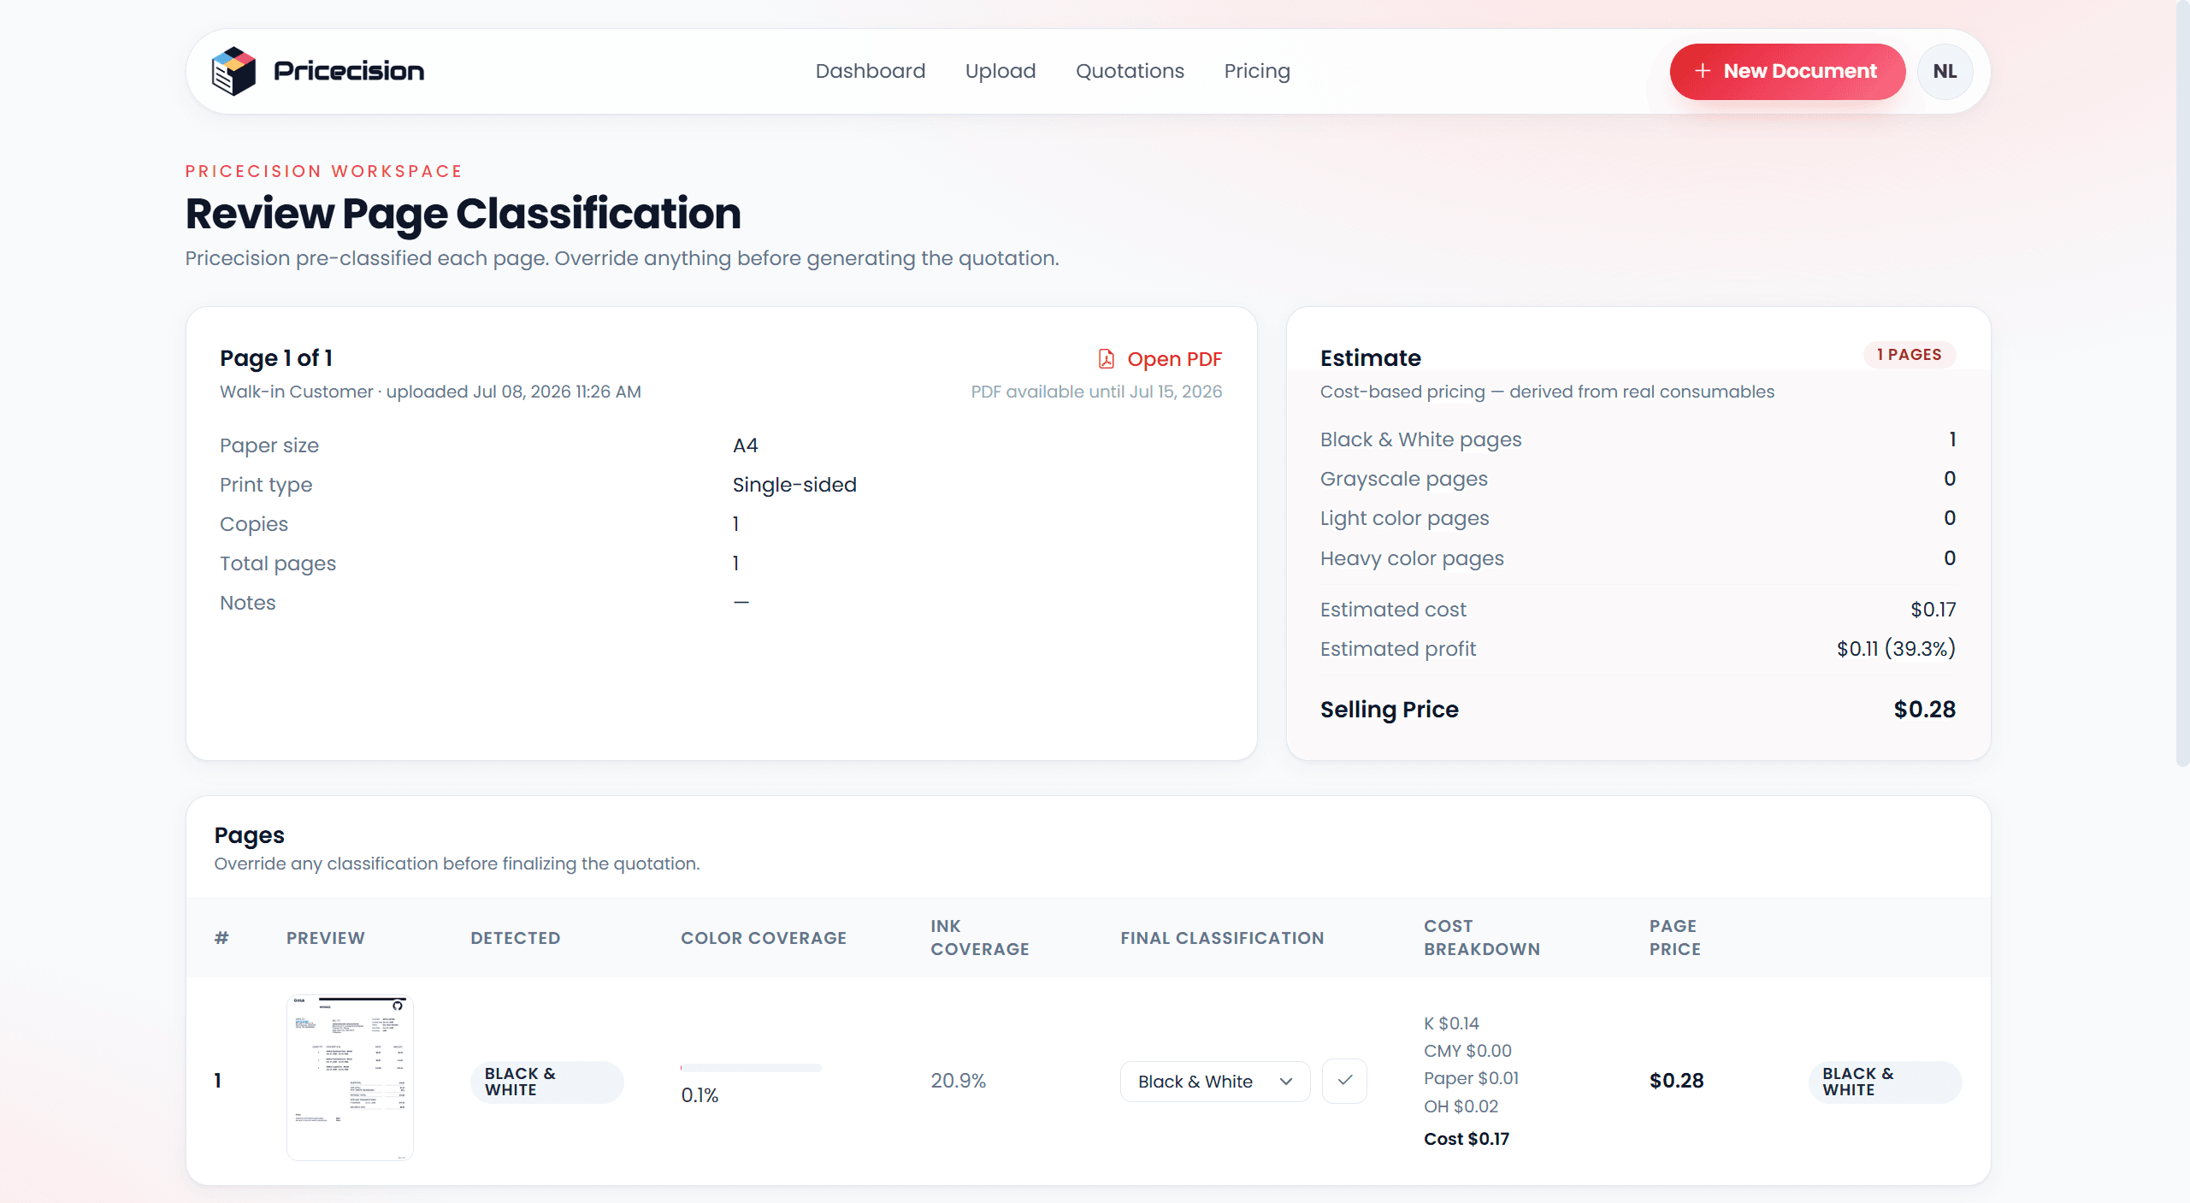This screenshot has width=2190, height=1203.
Task: Click the 1 PAGES badge in Estimate
Action: tap(1909, 355)
